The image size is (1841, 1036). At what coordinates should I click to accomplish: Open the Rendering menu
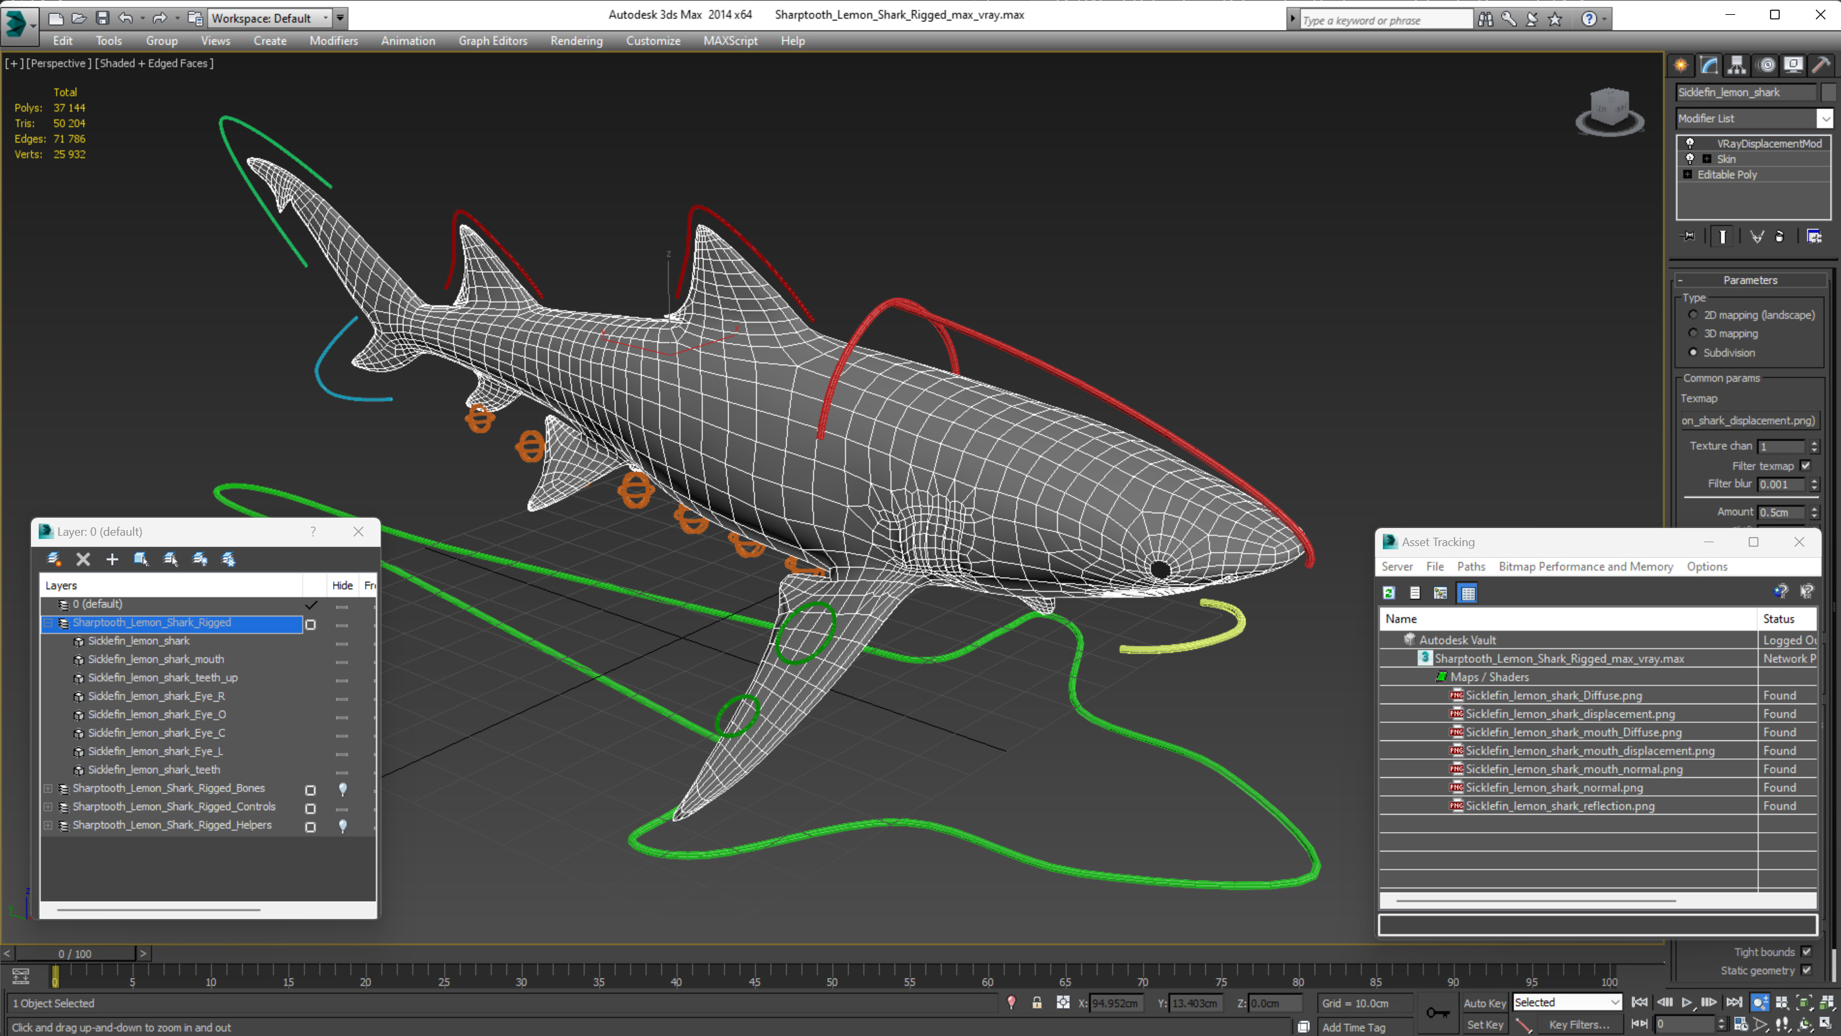(576, 41)
